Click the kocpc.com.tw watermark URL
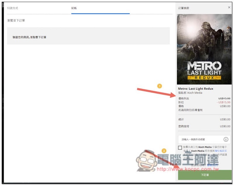This screenshot has width=234, height=186. click(x=188, y=169)
